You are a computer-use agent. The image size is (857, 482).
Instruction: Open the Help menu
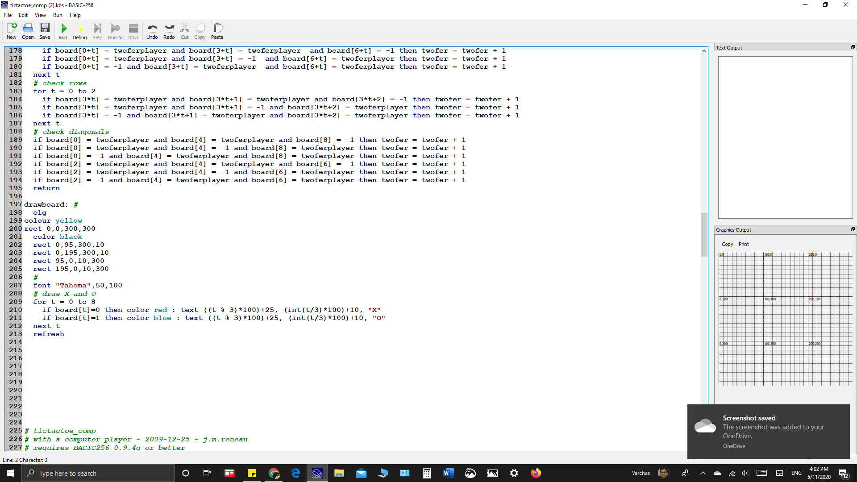pyautogui.click(x=75, y=15)
